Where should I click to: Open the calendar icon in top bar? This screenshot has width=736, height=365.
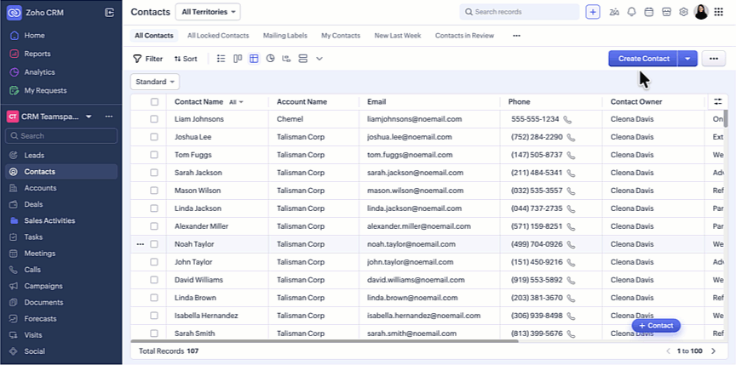[648, 12]
